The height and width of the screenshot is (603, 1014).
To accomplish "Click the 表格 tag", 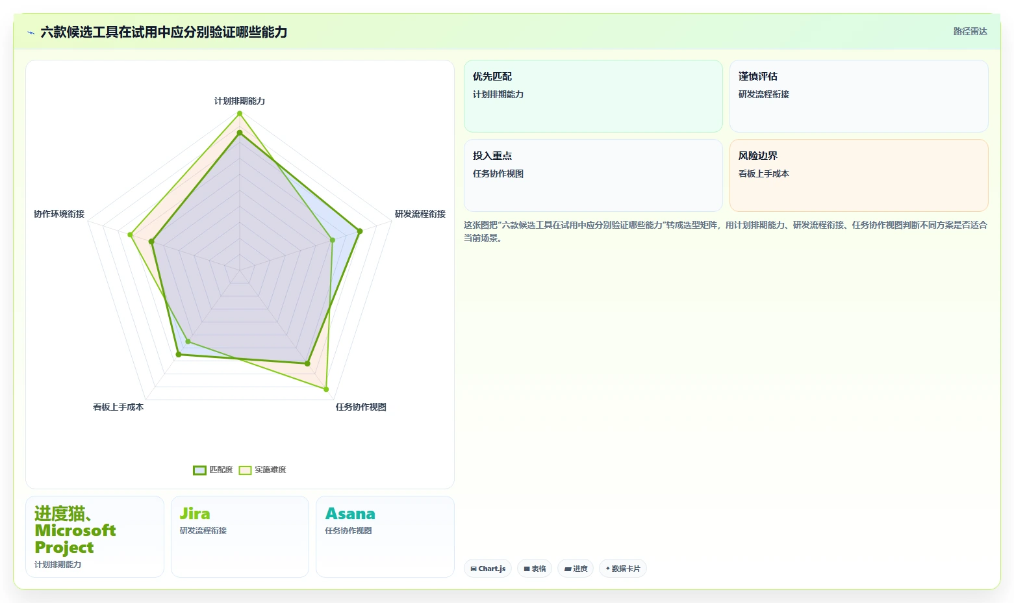I will [x=535, y=569].
